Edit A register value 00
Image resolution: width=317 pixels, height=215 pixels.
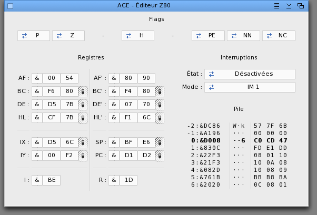click(52, 78)
